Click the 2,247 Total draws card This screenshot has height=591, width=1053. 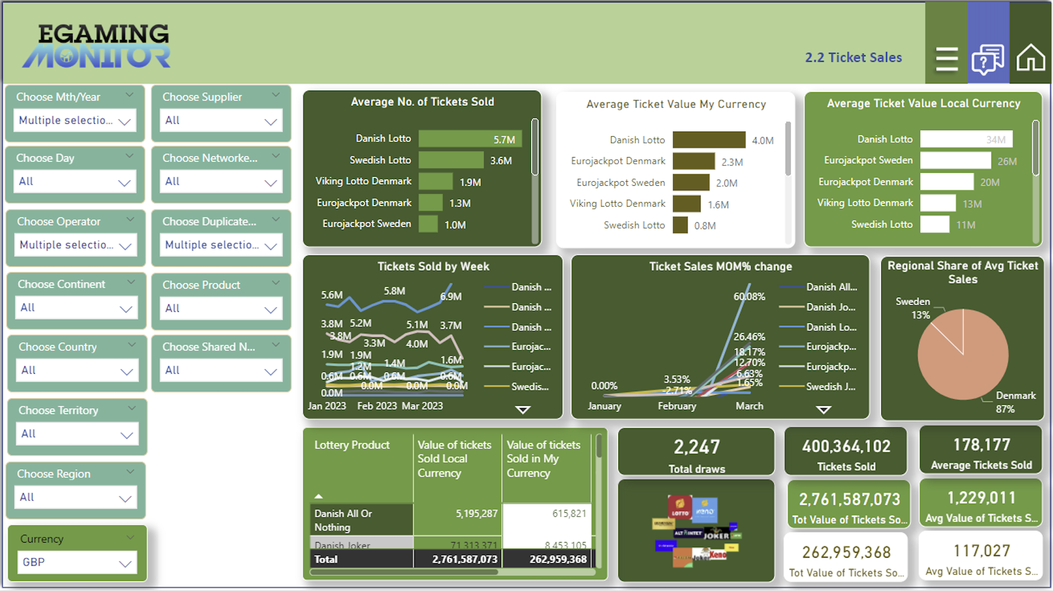[697, 451]
